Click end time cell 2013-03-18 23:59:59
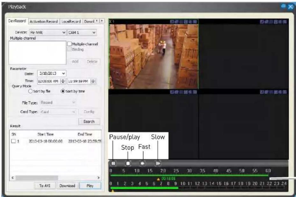The image size is (296, 197). point(85,141)
